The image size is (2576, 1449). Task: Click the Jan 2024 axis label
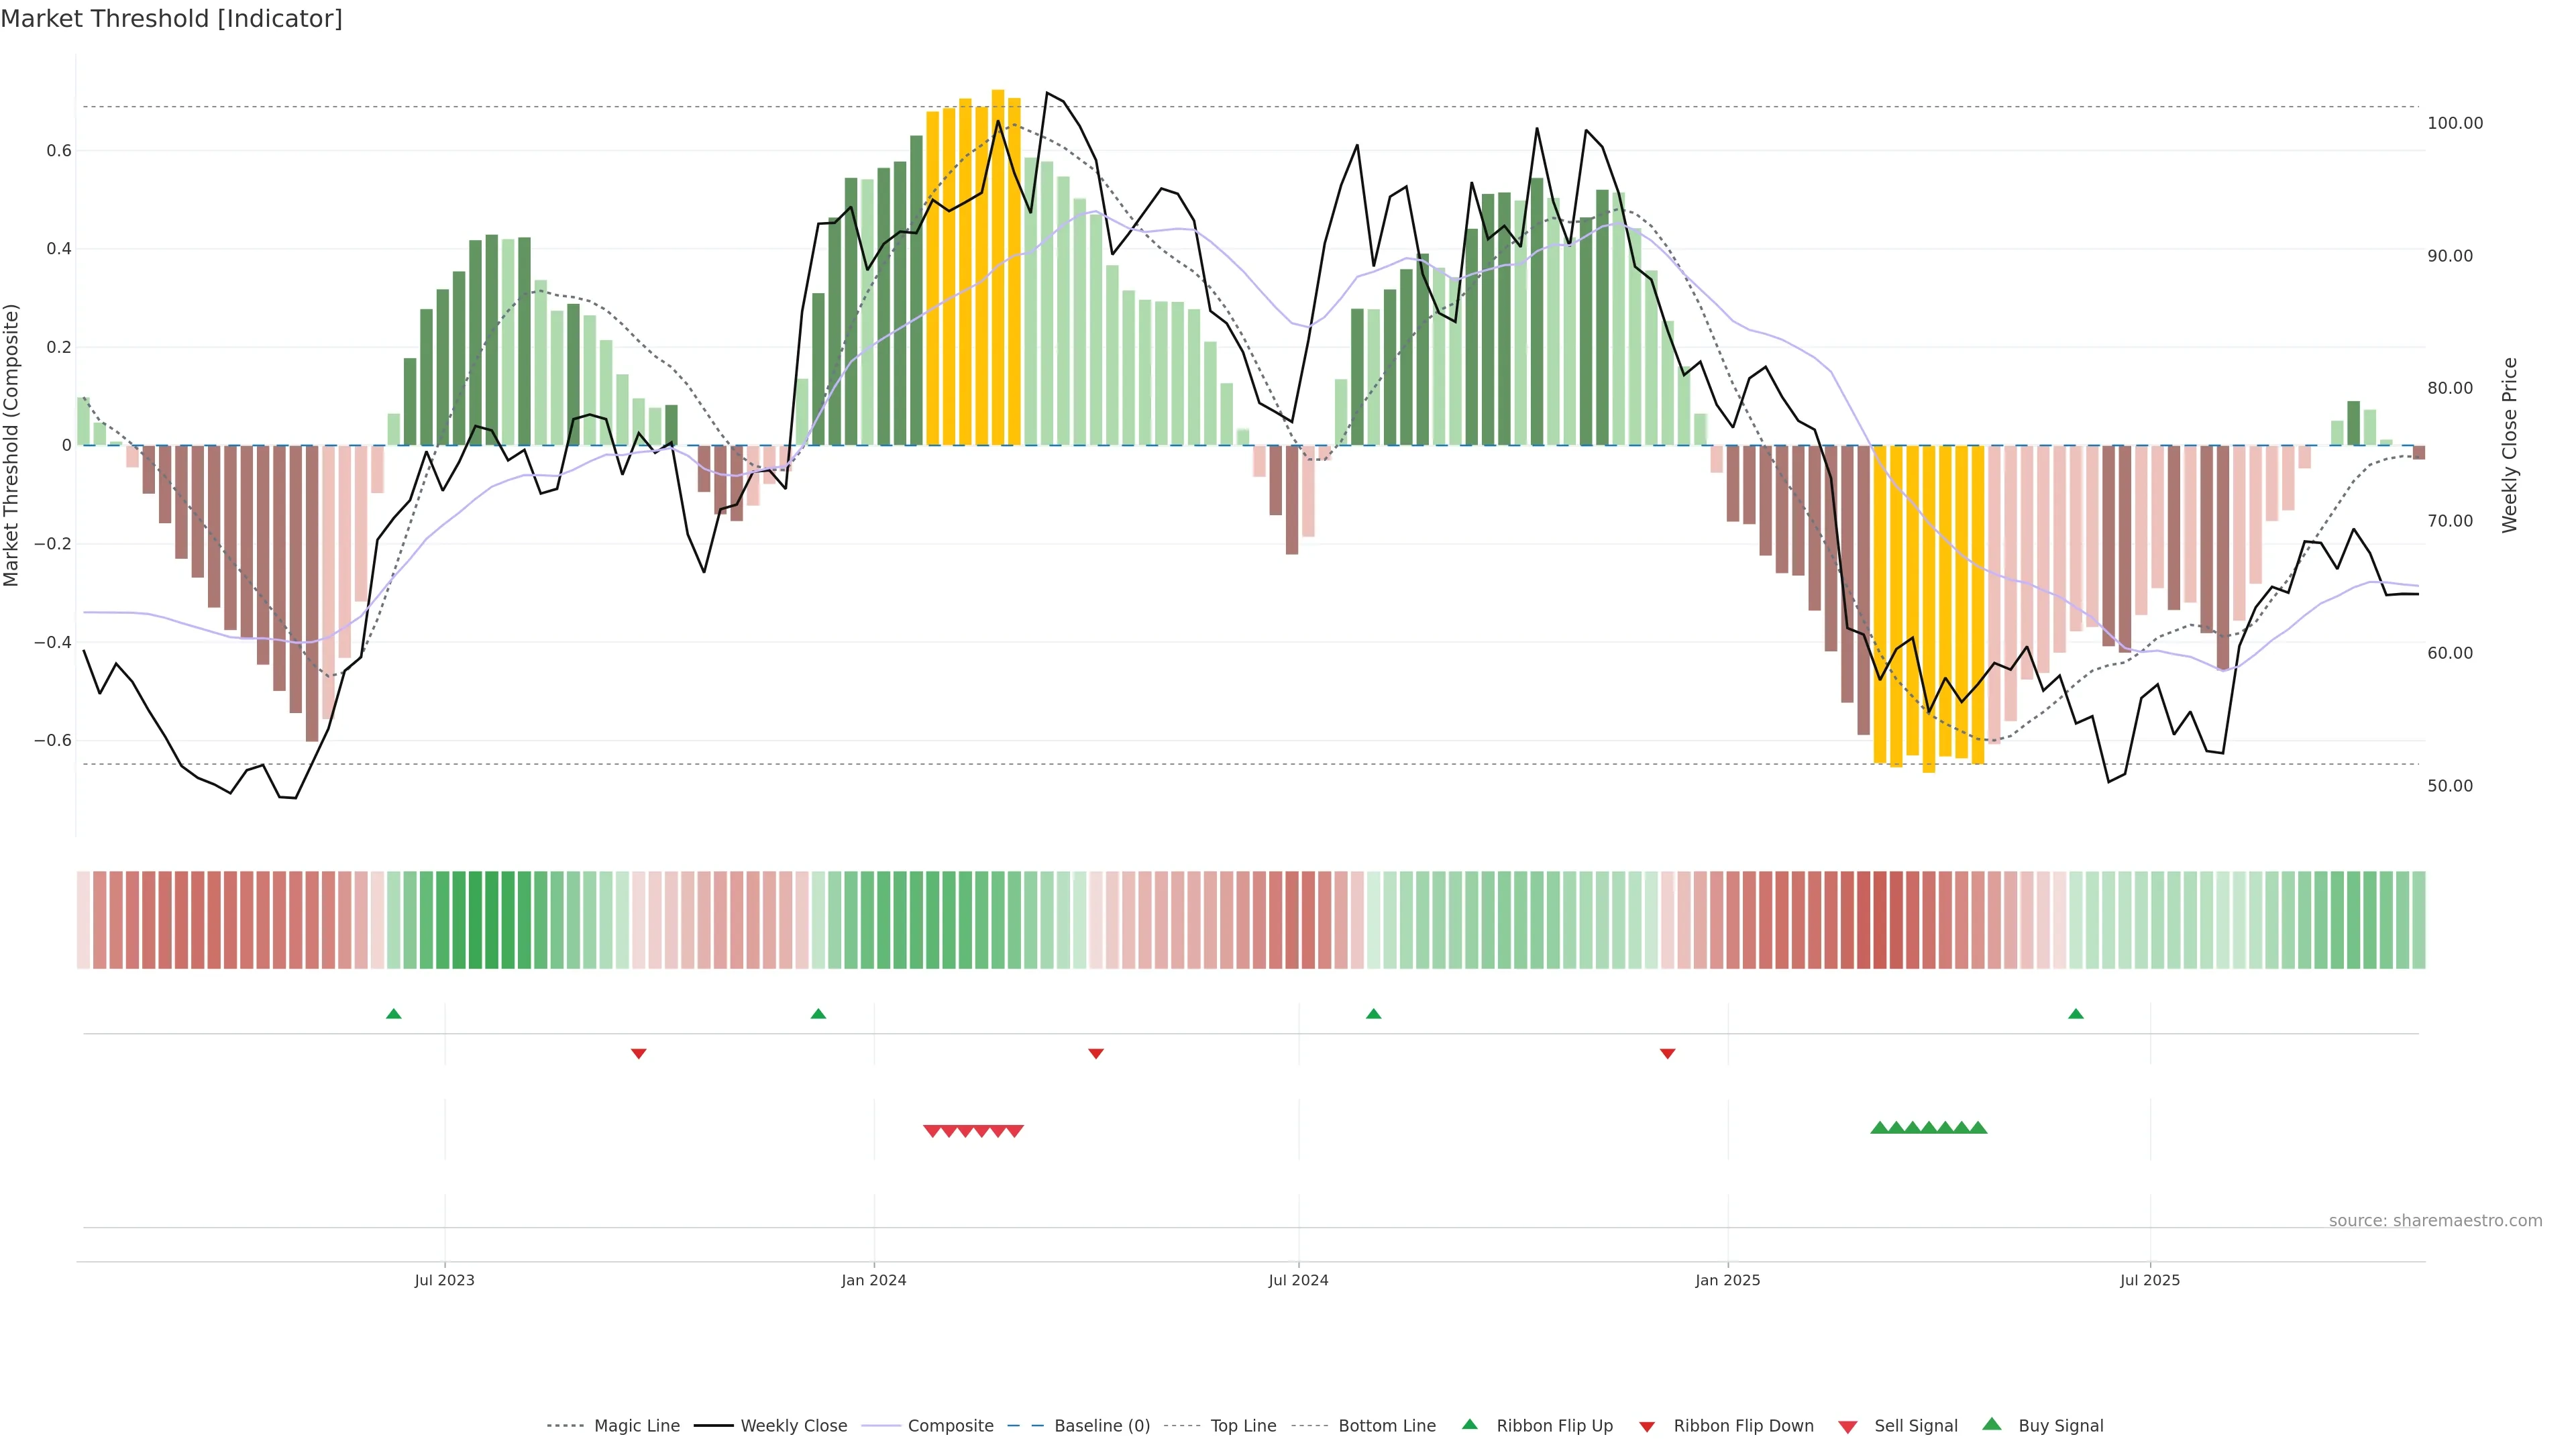click(x=873, y=1280)
